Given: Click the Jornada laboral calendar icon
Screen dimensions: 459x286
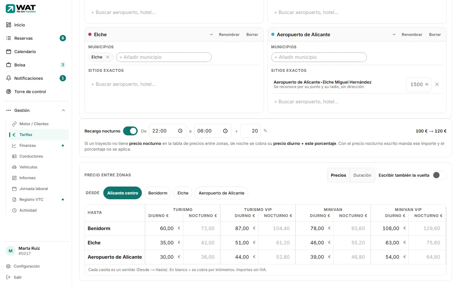Looking at the screenshot, I should coord(14,189).
